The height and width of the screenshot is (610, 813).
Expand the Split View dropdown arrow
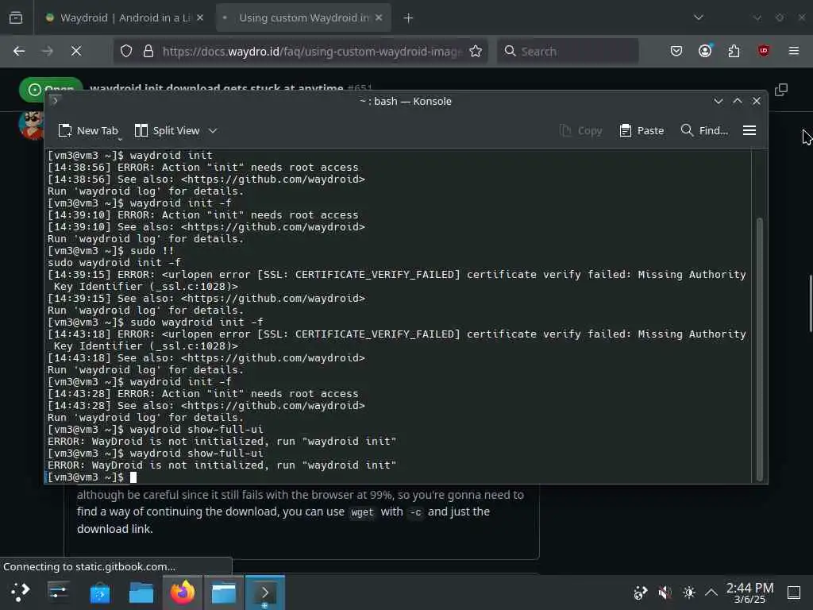click(213, 131)
